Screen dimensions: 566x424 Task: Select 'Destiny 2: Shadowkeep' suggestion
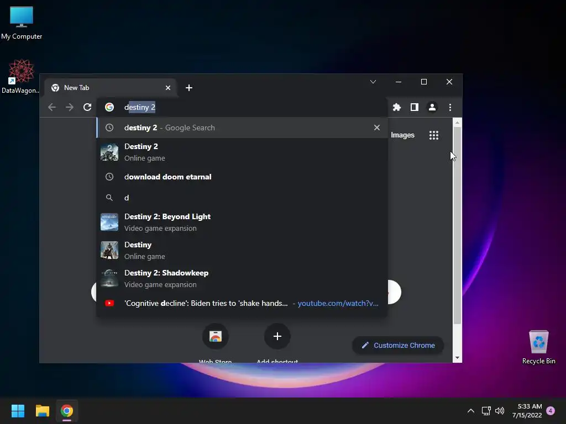click(x=242, y=278)
